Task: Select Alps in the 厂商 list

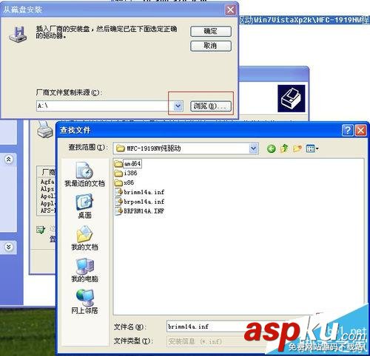Action: pyautogui.click(x=47, y=189)
